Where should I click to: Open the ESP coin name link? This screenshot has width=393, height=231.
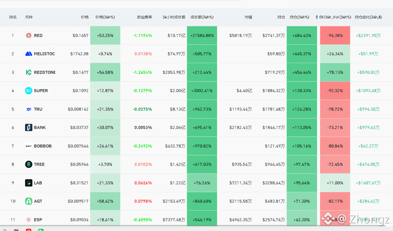coord(38,220)
